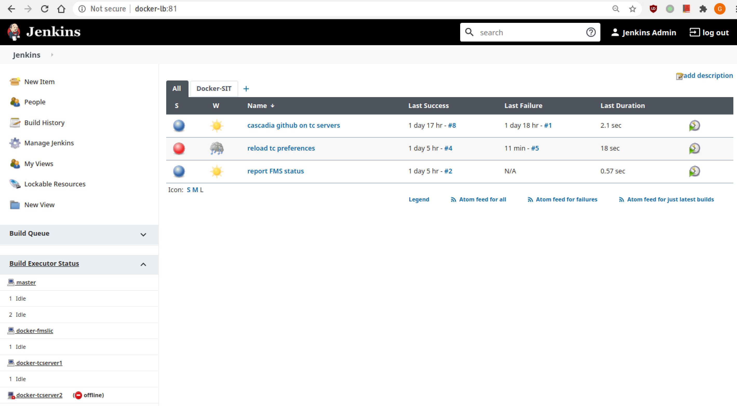Collapse the Build Executor Status panel
This screenshot has height=406, width=737.
click(143, 265)
